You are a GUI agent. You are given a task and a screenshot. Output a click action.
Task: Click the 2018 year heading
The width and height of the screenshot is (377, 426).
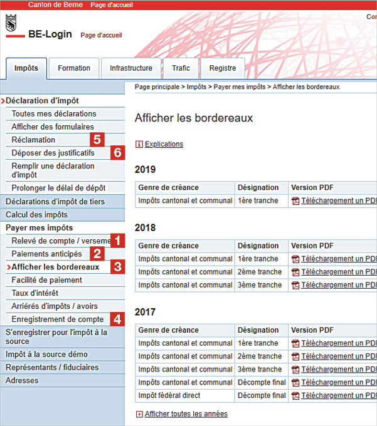[146, 227]
